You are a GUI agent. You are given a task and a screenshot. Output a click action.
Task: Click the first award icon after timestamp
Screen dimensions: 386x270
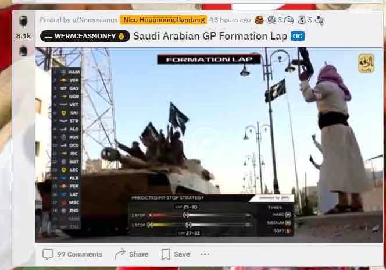click(259, 20)
